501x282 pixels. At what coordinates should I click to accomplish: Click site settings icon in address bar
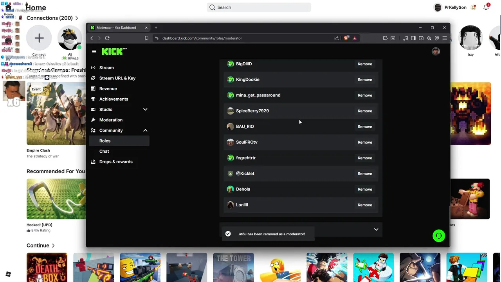coord(157,38)
